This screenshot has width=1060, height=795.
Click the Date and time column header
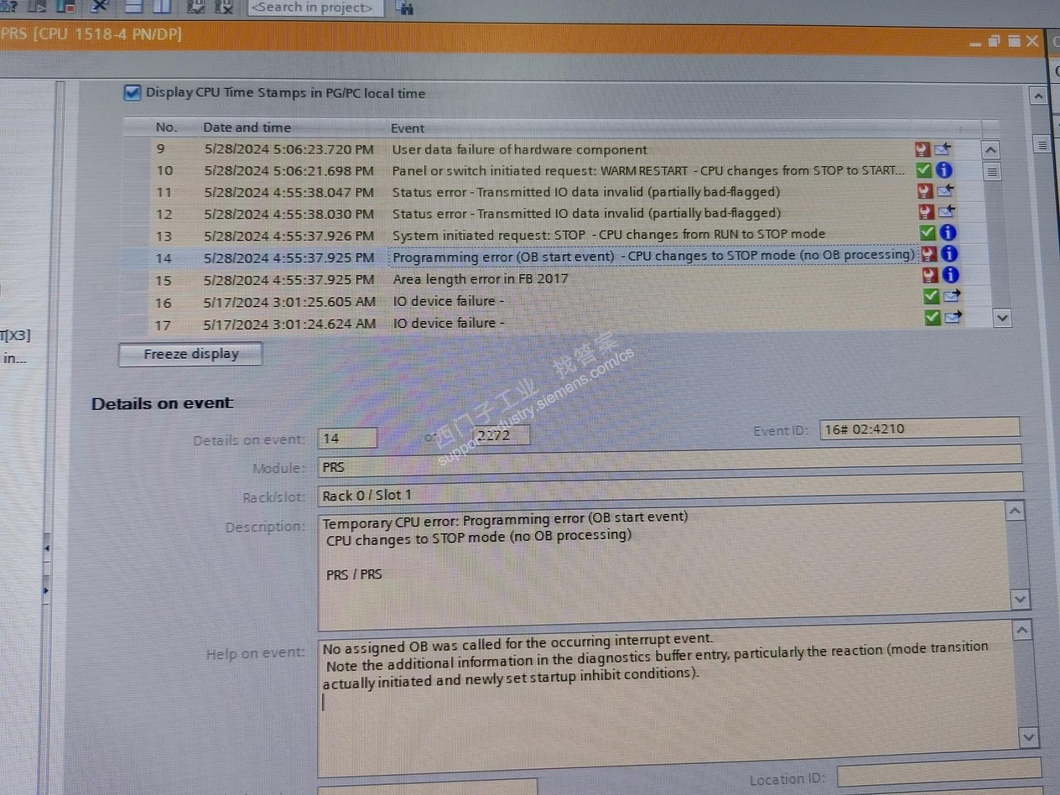247,128
